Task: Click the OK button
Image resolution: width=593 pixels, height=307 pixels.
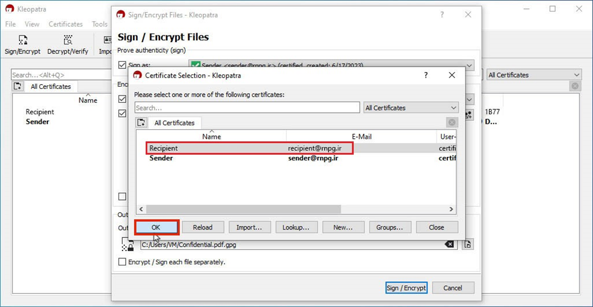Action: 156,227
